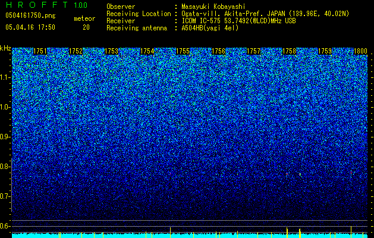Image resolution: width=374 pixels, height=238 pixels.
Task: Click the 1755 time marker
Action: coord(183,51)
